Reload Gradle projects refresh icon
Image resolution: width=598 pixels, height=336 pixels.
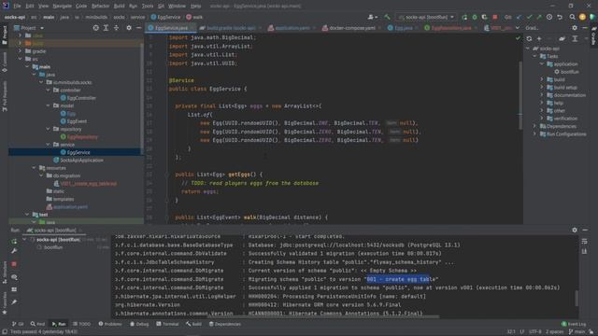[x=529, y=38]
